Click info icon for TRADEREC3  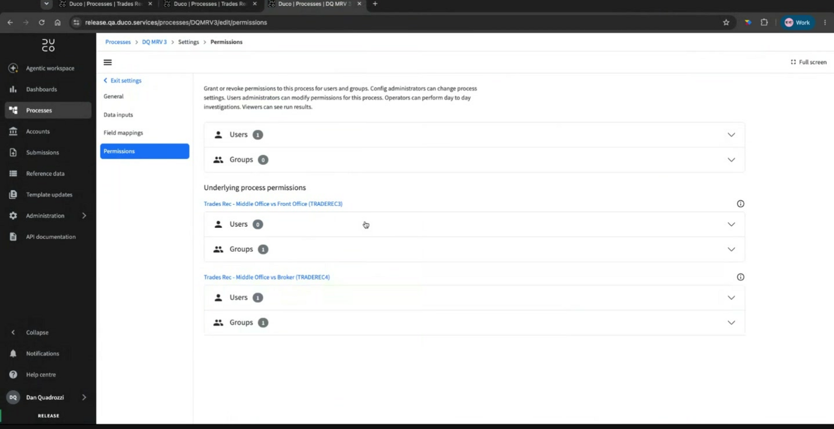740,204
